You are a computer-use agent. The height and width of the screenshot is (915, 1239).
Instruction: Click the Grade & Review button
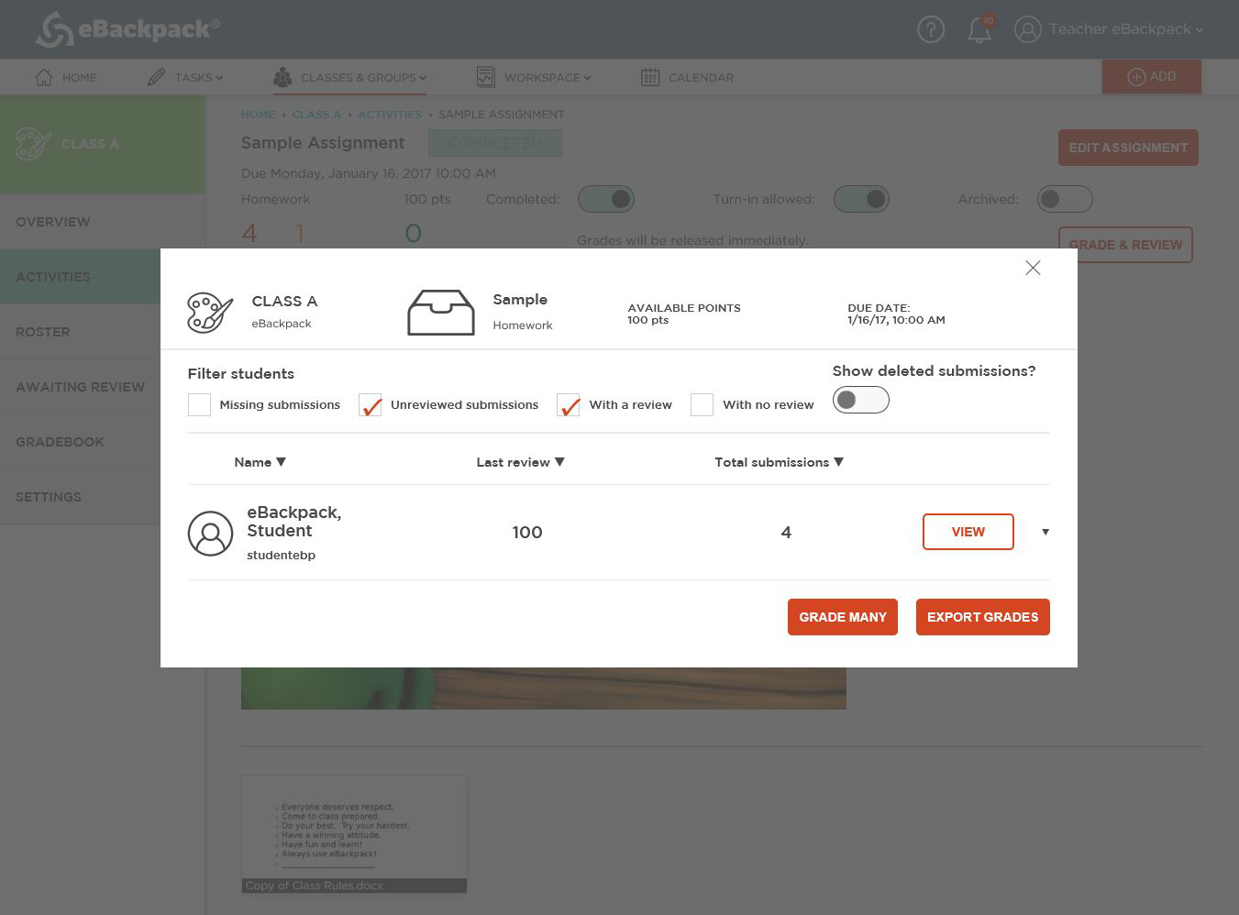(x=1125, y=245)
